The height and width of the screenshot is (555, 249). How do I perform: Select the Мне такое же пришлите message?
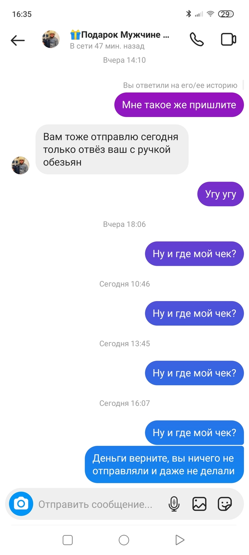coord(179,105)
